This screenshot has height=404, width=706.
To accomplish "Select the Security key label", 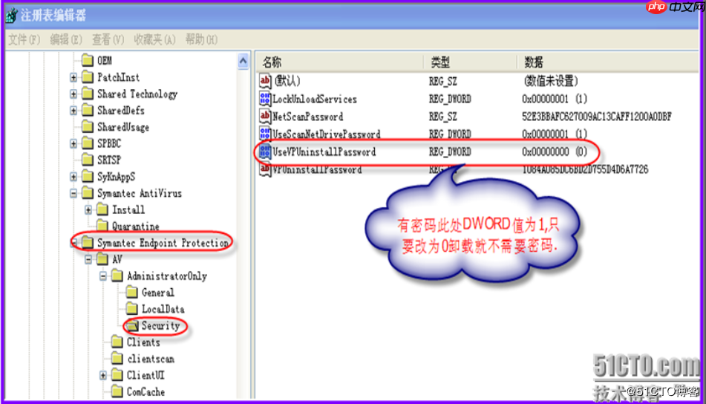I will [161, 325].
